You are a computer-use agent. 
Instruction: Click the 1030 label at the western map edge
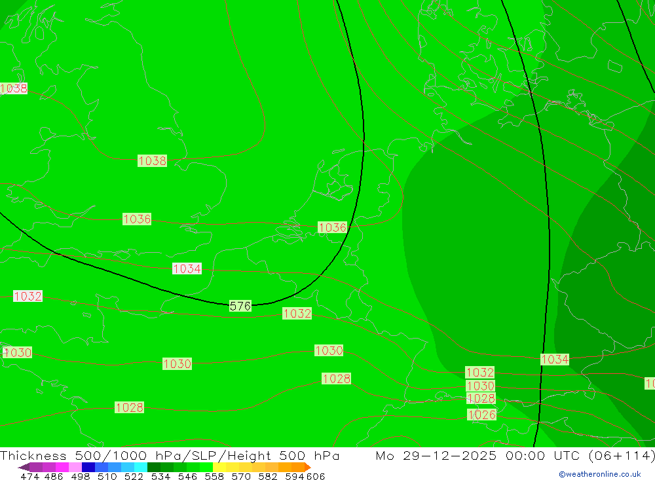pyautogui.click(x=17, y=352)
